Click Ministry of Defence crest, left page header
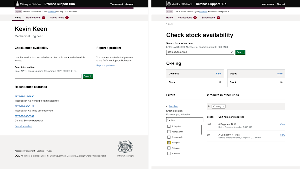The image size is (300, 169). point(17,4)
